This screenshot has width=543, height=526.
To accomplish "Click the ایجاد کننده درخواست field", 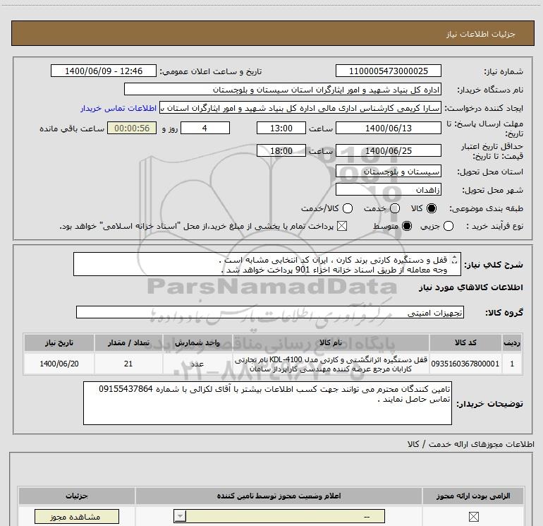I will coord(300,108).
